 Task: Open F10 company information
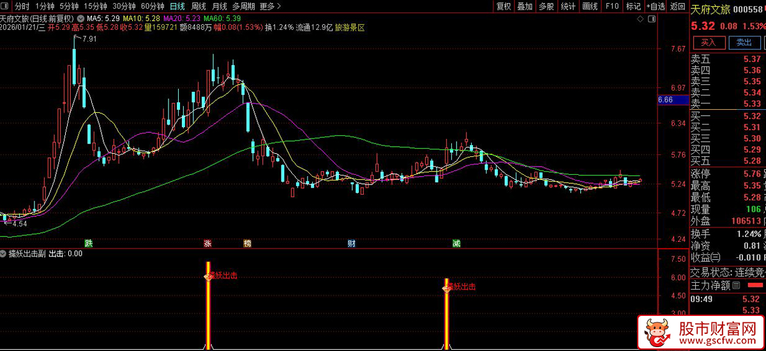point(612,6)
